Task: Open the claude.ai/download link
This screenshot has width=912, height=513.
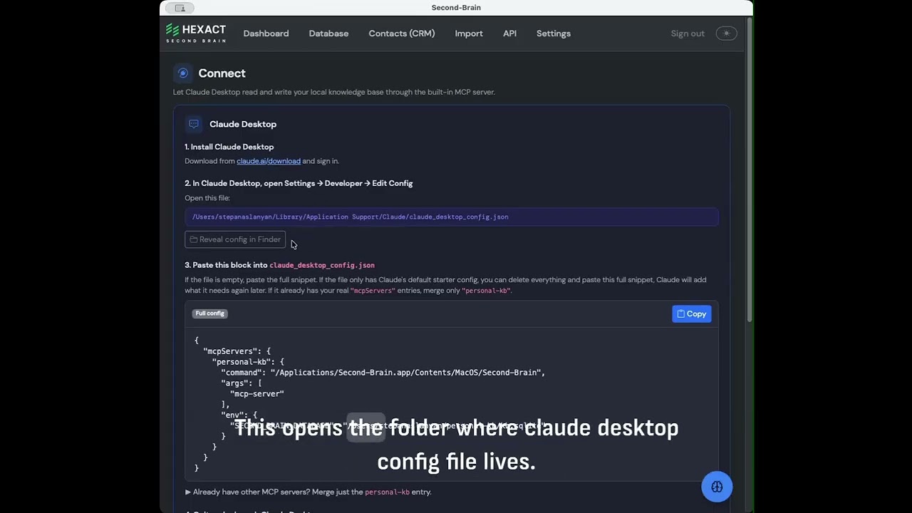Action: pos(269,161)
